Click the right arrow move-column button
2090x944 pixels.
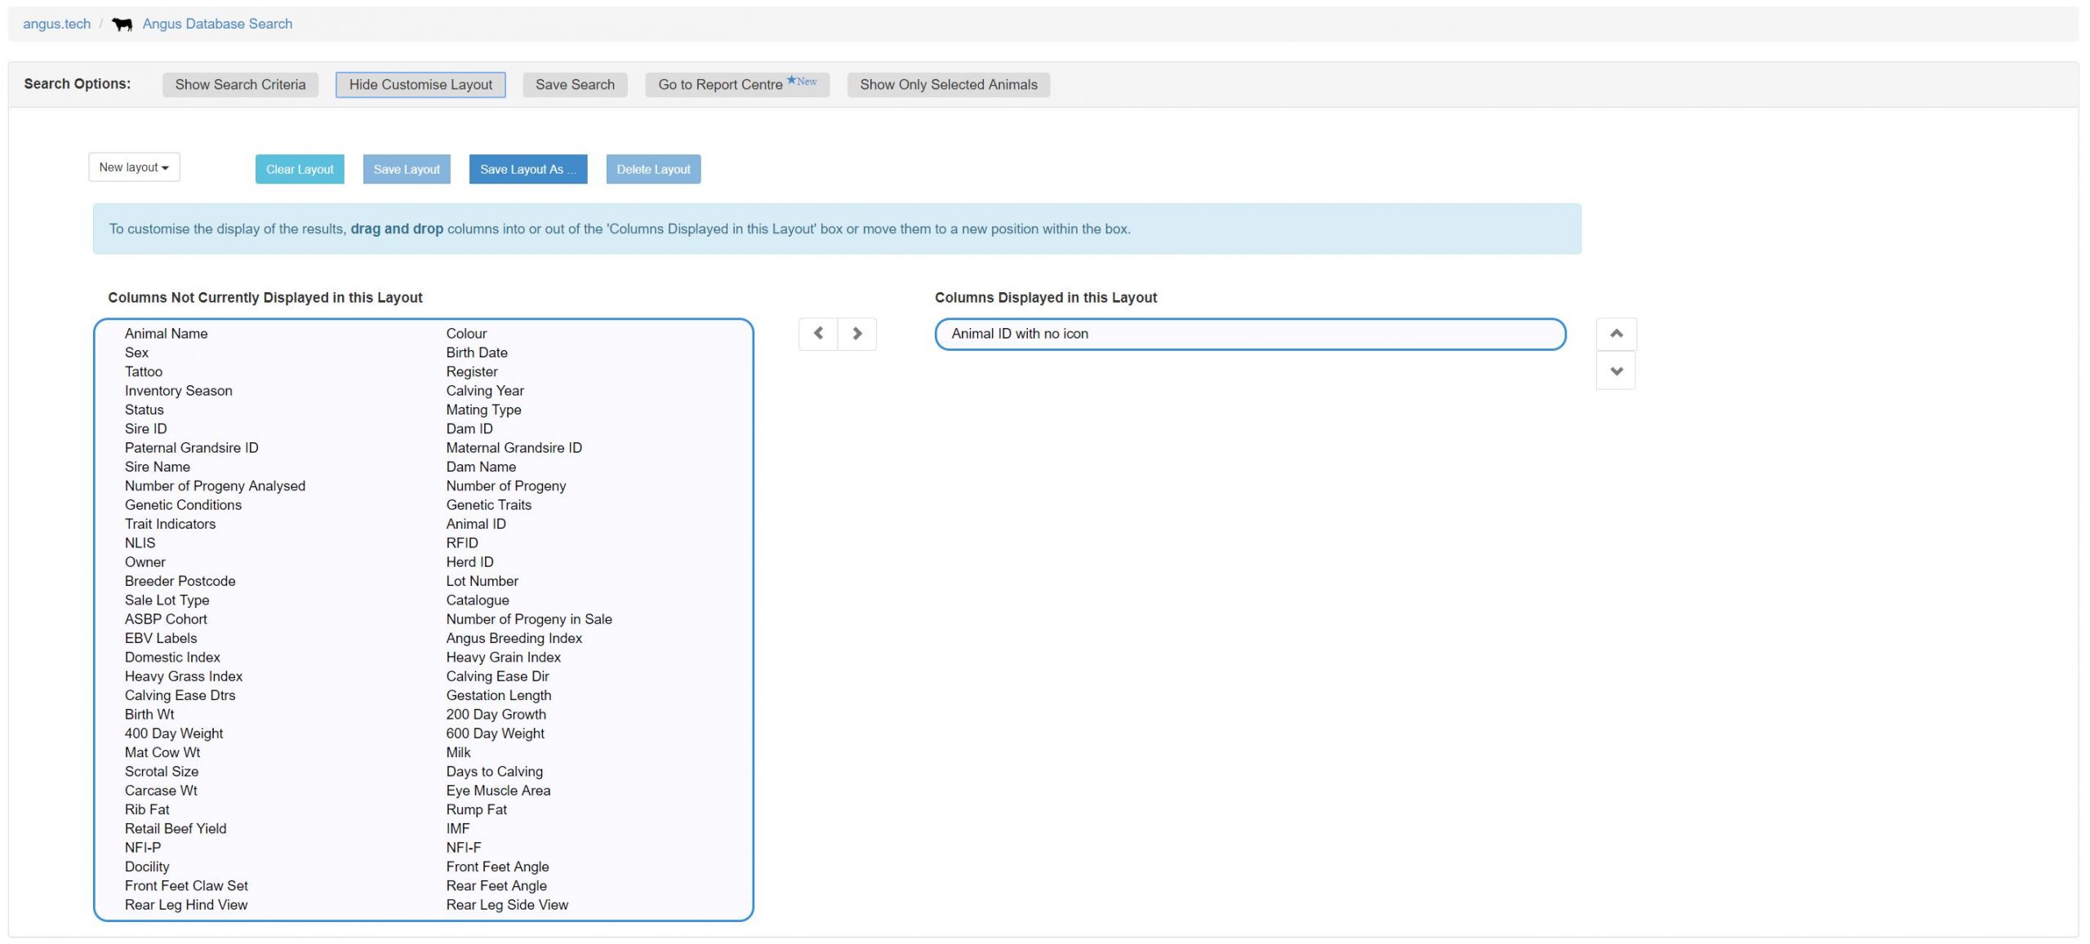tap(856, 334)
